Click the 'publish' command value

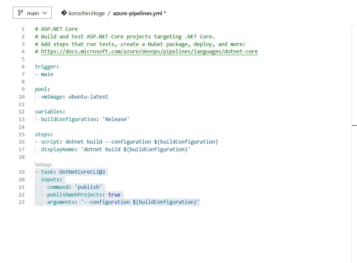(88, 187)
